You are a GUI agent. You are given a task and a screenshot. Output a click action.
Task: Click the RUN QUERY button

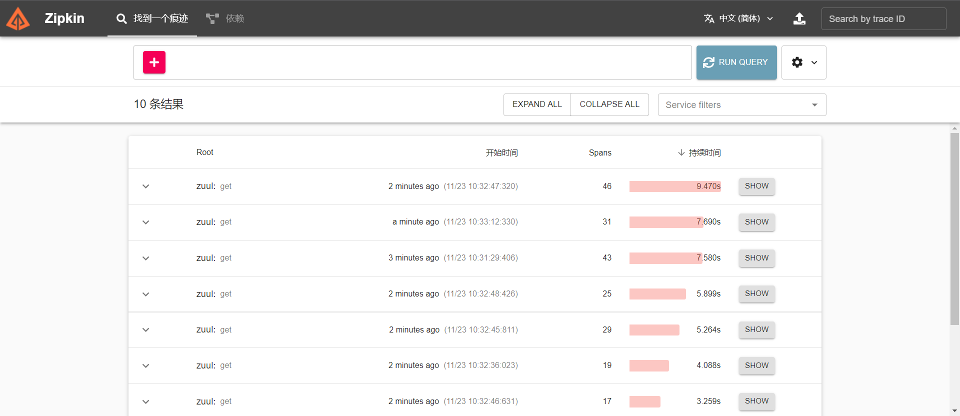[736, 62]
